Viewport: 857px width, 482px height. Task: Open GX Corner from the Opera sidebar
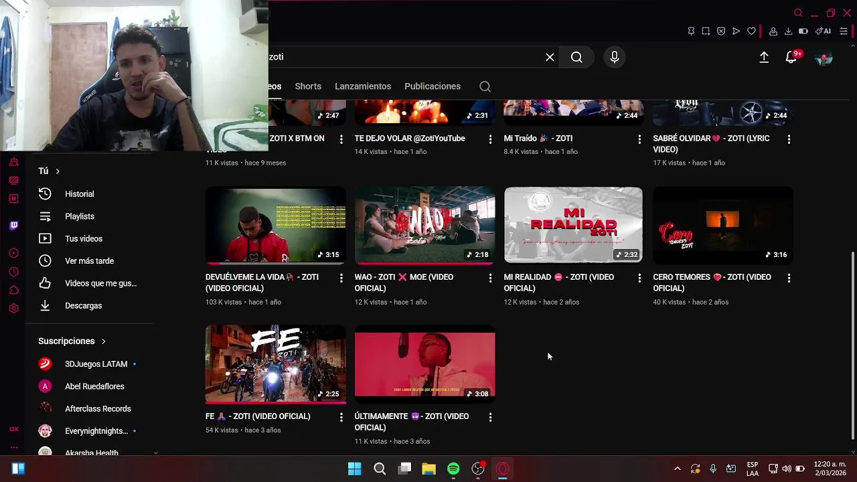coord(13,429)
